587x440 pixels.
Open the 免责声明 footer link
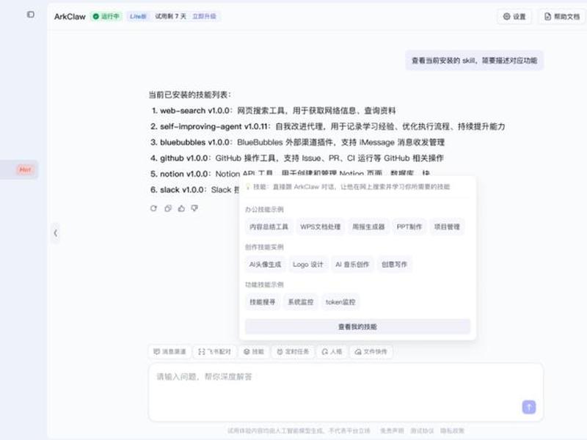coord(392,430)
